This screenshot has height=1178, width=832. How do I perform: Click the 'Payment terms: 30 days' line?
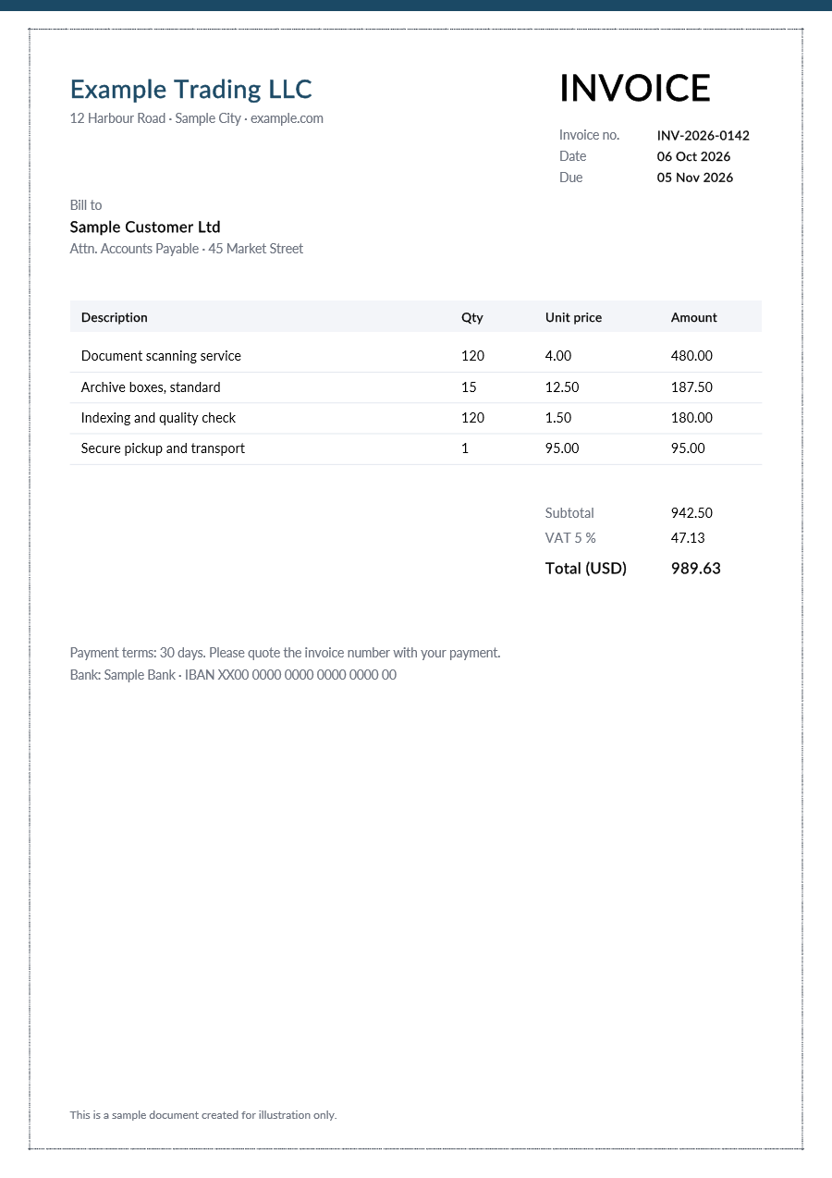click(x=285, y=653)
